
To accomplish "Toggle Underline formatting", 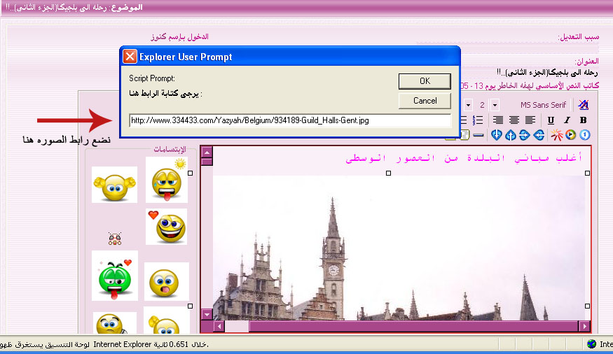I will (551, 120).
